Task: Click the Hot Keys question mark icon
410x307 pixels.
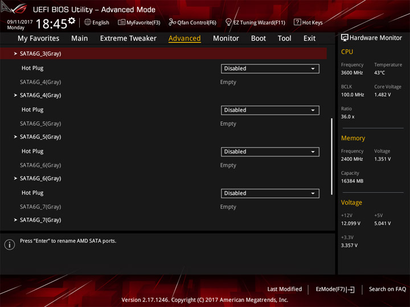Action: (x=297, y=22)
